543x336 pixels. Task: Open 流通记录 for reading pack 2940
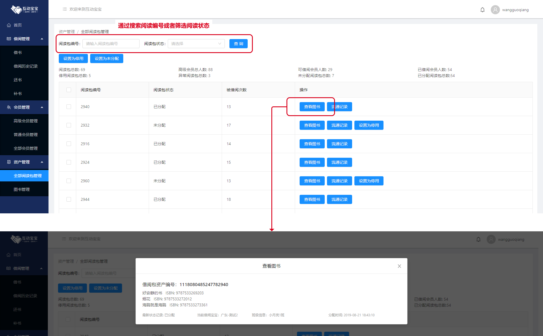click(x=340, y=107)
